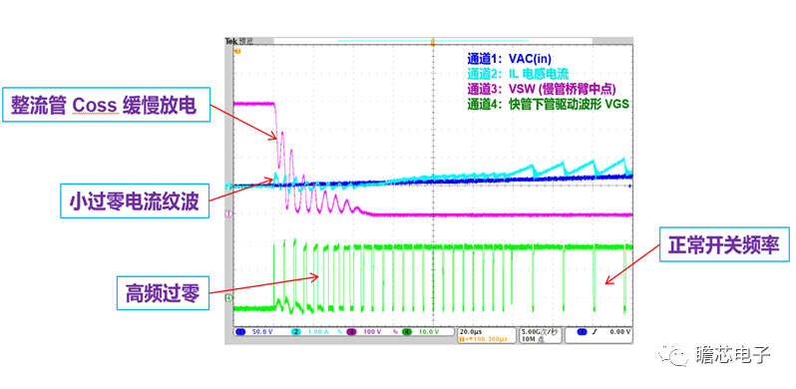Click the orange trigger position T marker at top
Image resolution: width=796 pixels, height=389 pixels.
pos(433,43)
